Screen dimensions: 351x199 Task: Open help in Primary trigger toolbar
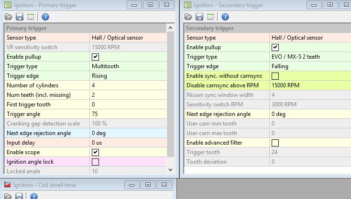[x=45, y=17]
